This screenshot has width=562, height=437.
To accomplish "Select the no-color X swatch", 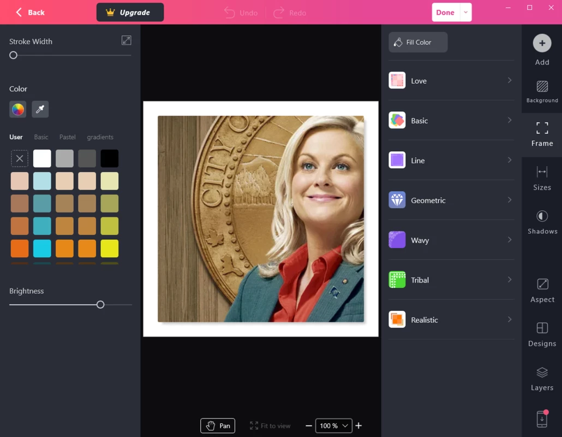I will [20, 158].
